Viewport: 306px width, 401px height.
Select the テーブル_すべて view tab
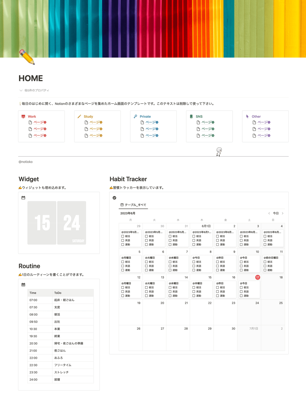point(133,205)
